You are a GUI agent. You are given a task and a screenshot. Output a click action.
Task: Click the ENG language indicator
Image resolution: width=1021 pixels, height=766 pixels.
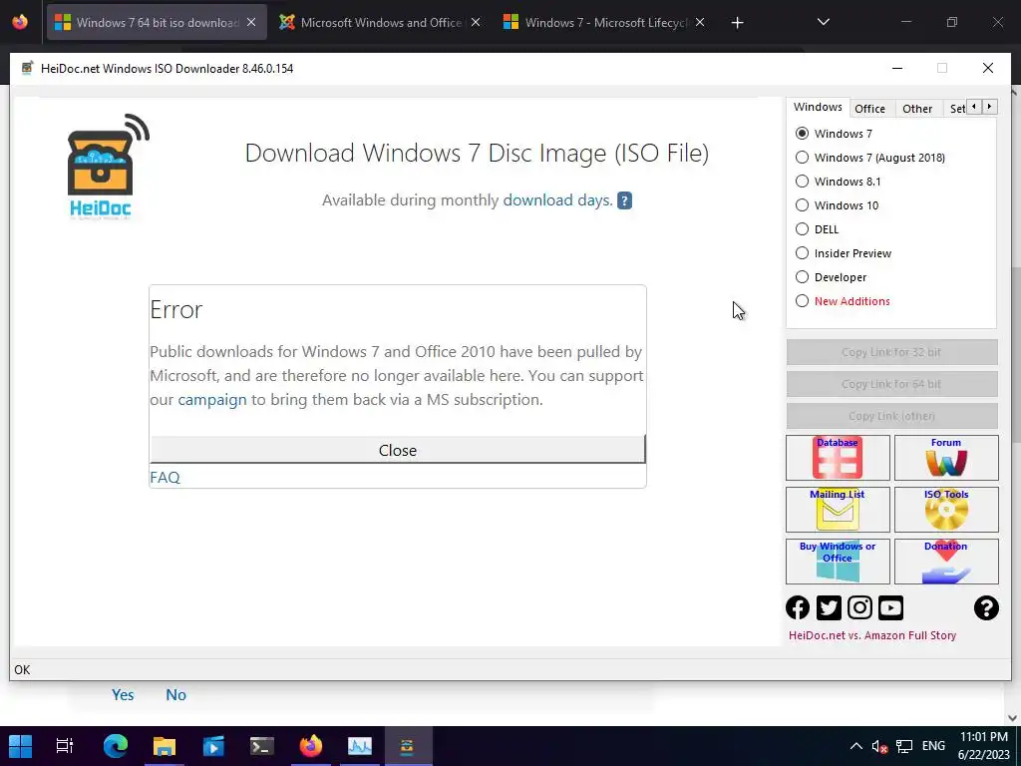click(933, 746)
